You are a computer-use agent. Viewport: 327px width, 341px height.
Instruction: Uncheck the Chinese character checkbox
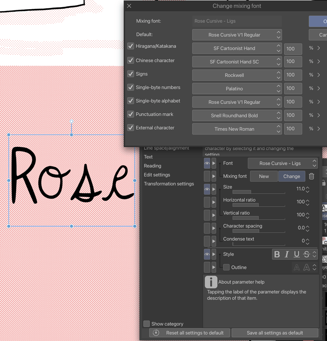pyautogui.click(x=130, y=60)
